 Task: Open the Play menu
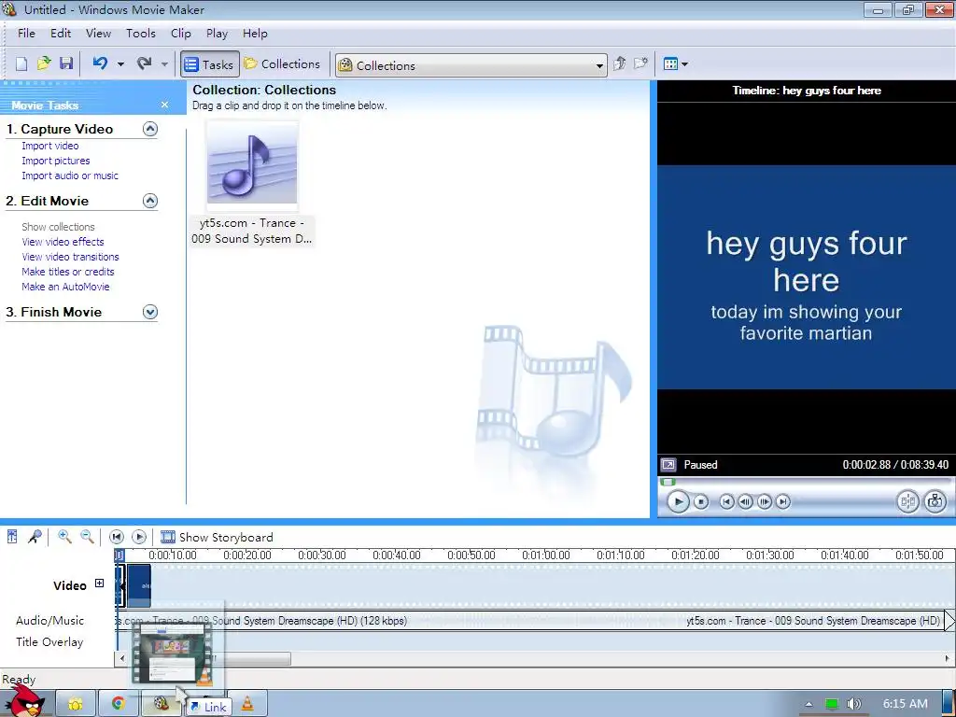point(217,34)
